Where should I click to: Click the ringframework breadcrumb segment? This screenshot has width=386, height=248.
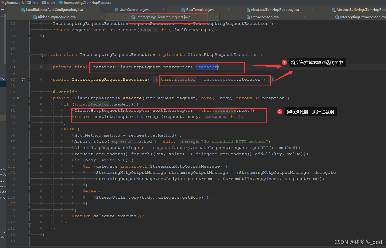coord(12,2)
